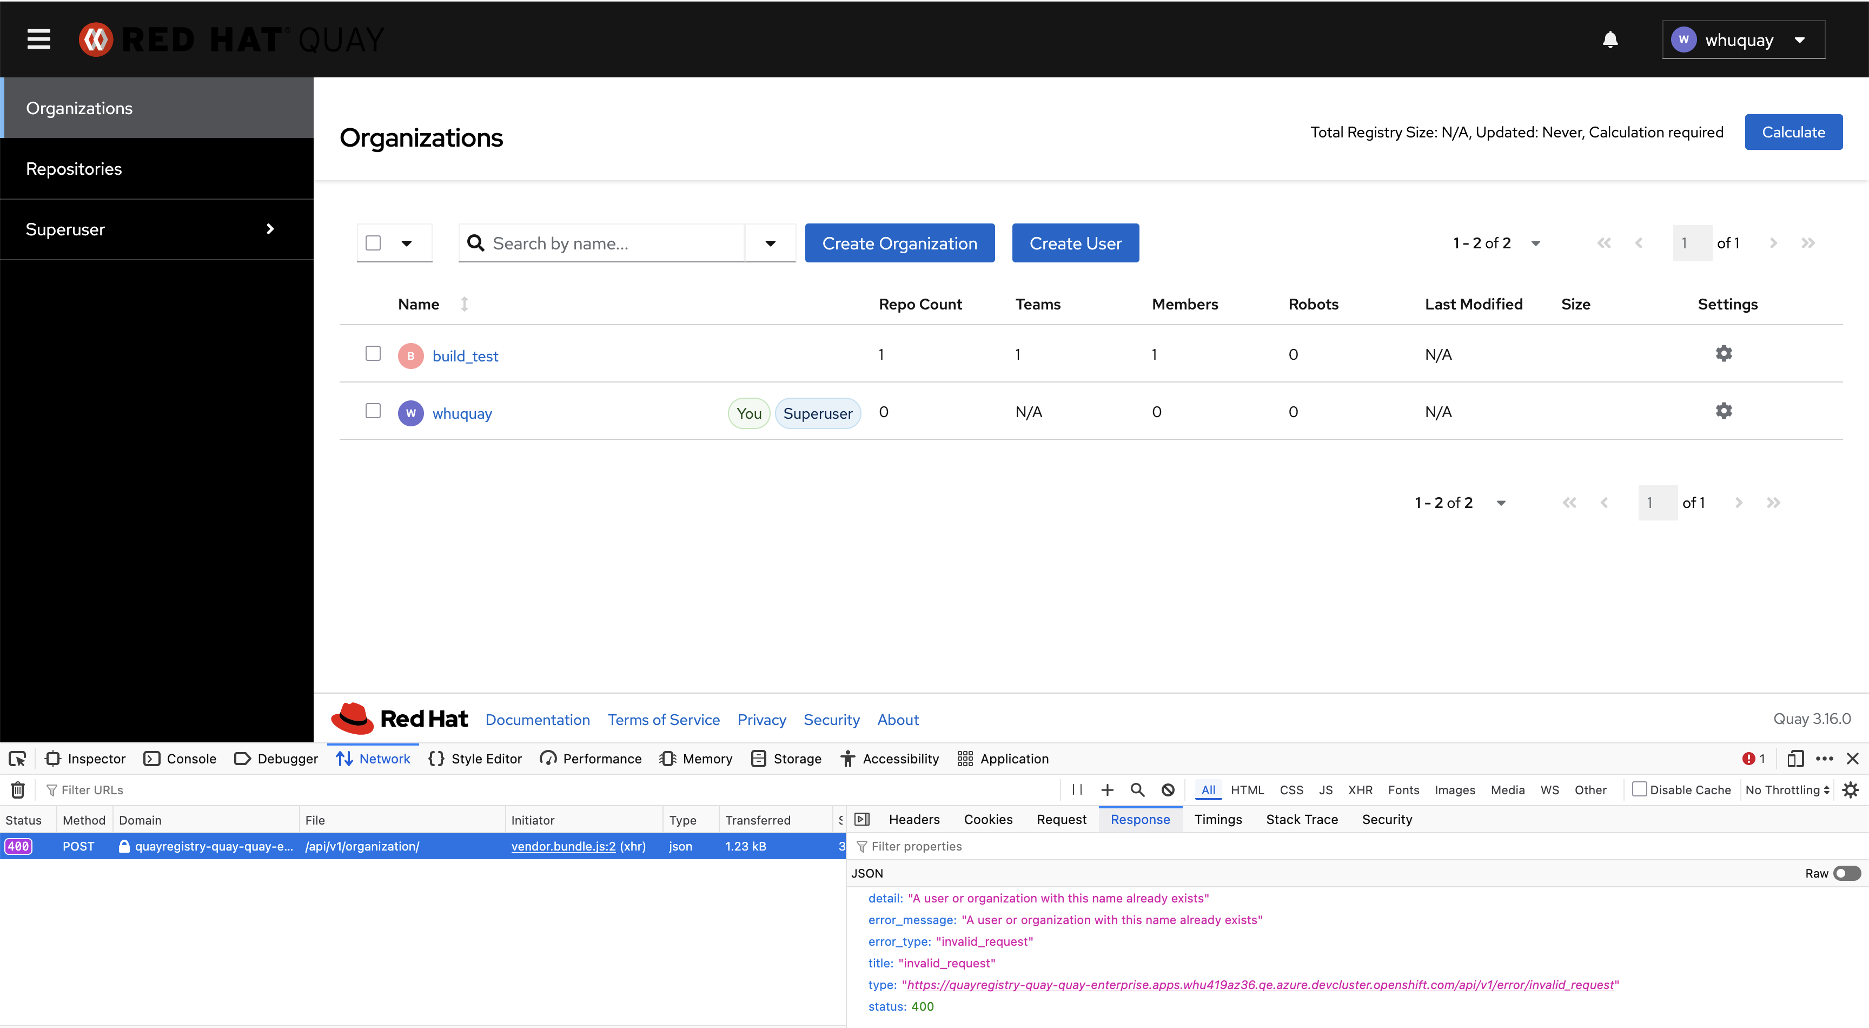Image resolution: width=1869 pixels, height=1028 pixels.
Task: Open the whuquay user dropdown
Action: 1744,40
